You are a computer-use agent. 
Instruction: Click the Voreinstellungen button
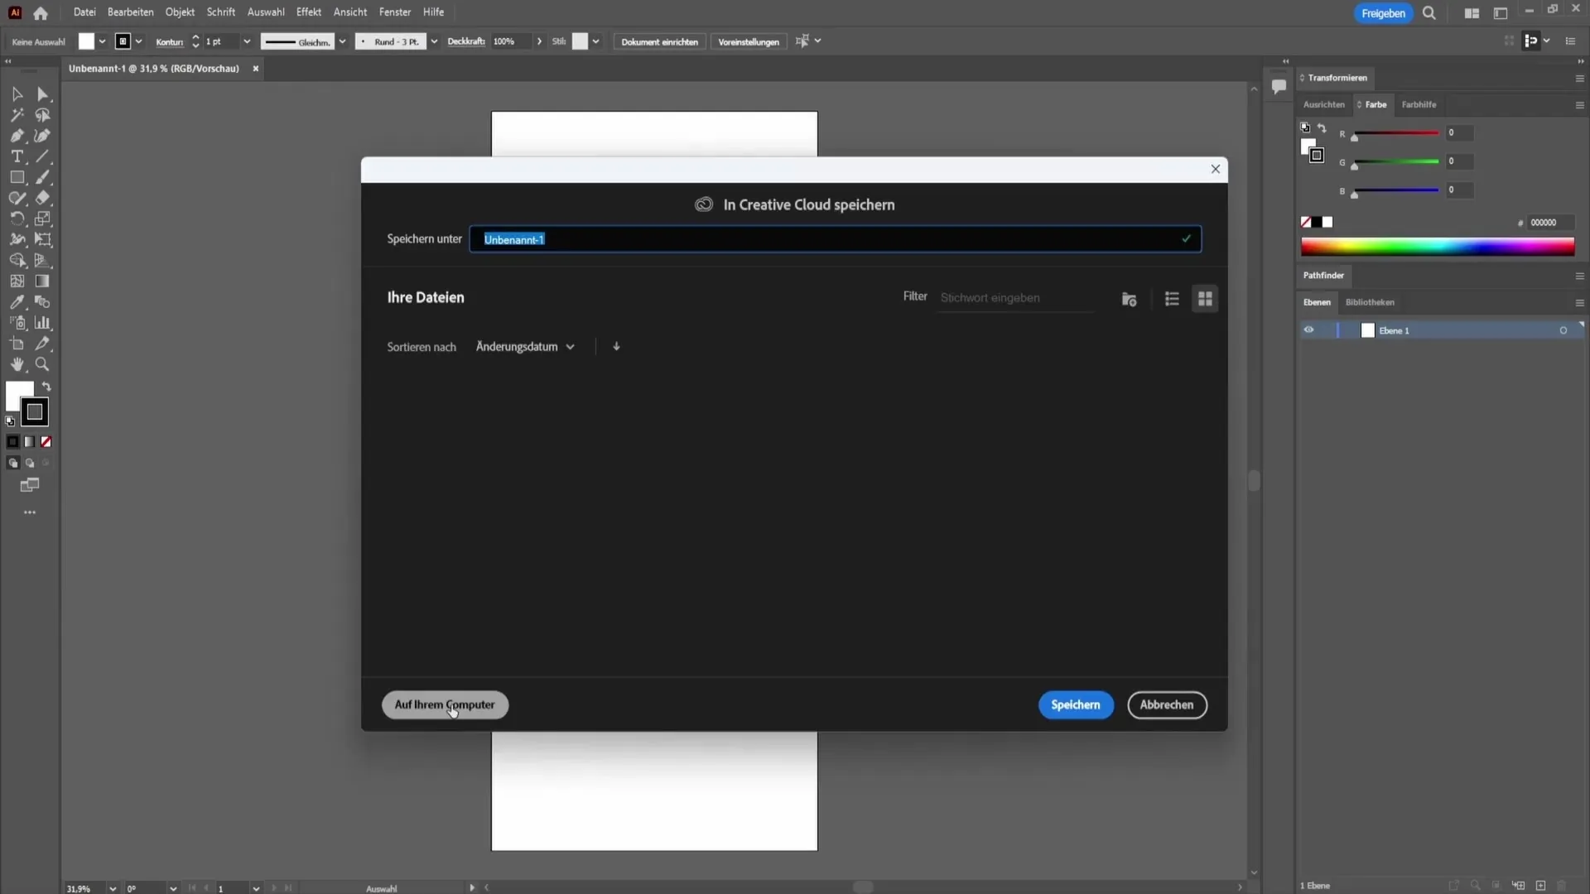(x=749, y=41)
